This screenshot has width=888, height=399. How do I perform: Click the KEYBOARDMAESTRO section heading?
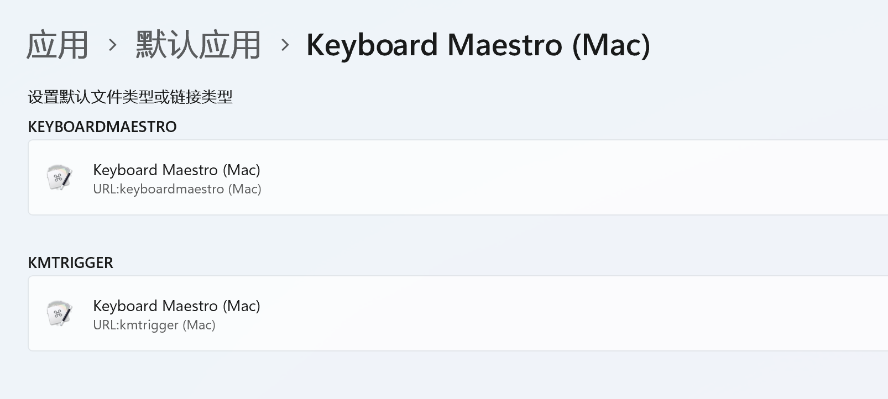tap(102, 127)
